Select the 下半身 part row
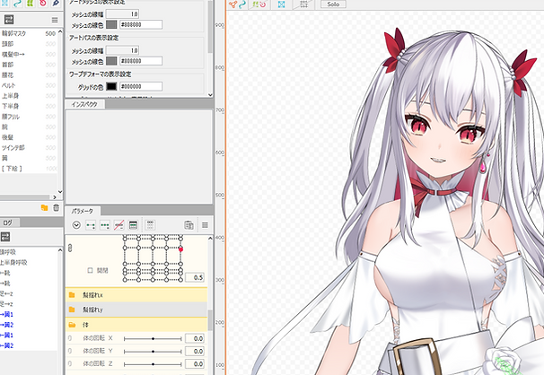Viewport: 544px width, 375px height. point(29,106)
